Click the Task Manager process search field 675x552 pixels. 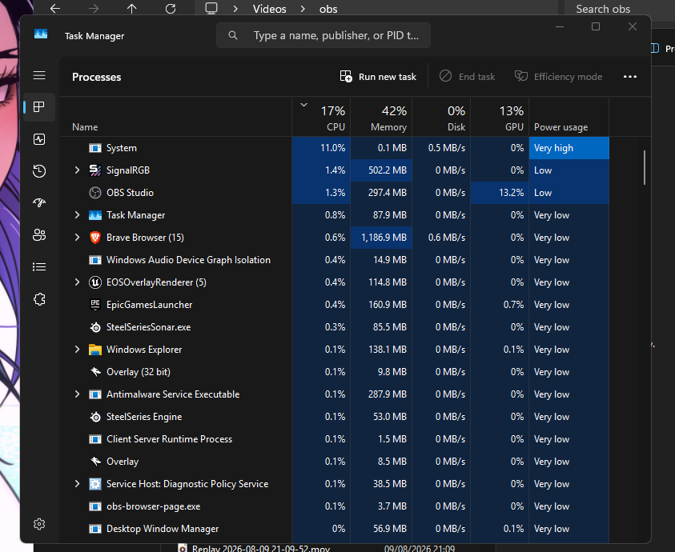tap(323, 35)
